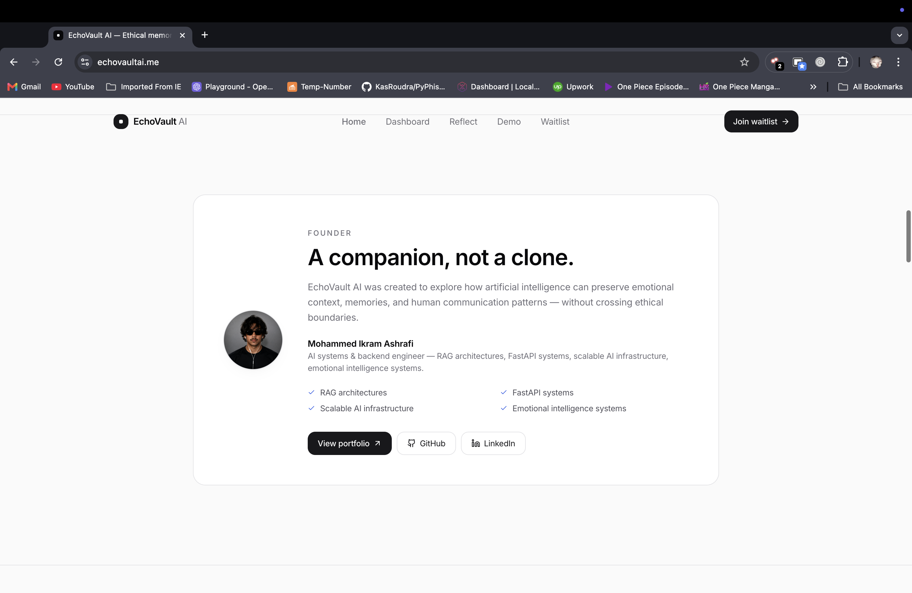This screenshot has width=912, height=593.
Task: Open a new tab with plus button
Action: (x=205, y=35)
